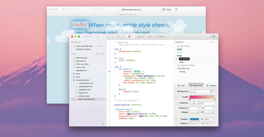Screen dimensions: 264x137
Task: Click the search magnifier icon beside Welcome
Action: 98,37
